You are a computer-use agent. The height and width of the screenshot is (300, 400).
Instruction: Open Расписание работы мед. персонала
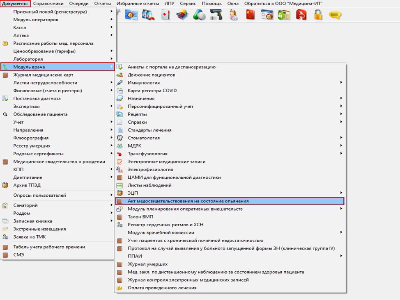[57, 43]
